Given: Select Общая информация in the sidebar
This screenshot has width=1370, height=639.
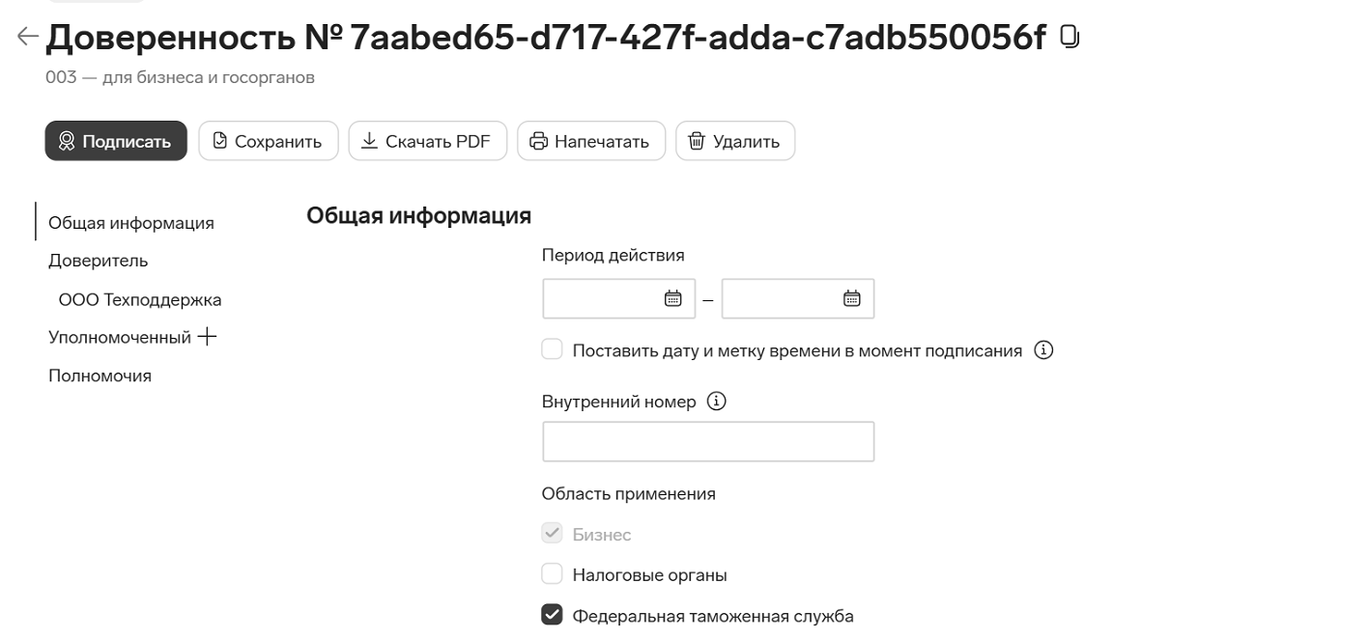Looking at the screenshot, I should (131, 223).
